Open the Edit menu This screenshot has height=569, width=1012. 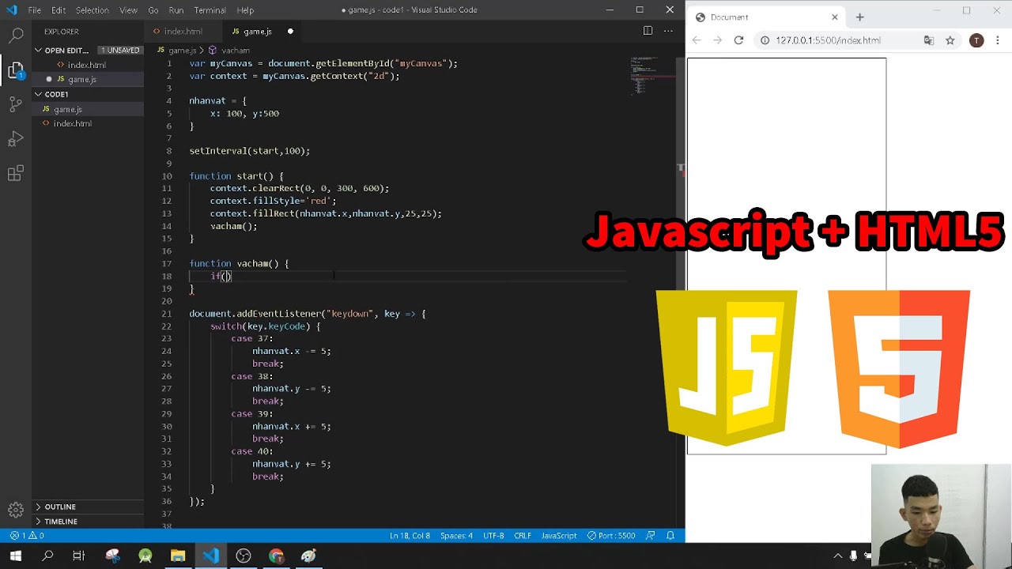[x=59, y=10]
